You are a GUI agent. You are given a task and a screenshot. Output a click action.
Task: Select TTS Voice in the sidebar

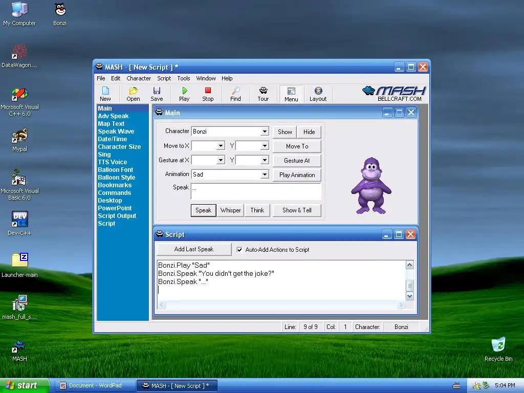pos(112,162)
